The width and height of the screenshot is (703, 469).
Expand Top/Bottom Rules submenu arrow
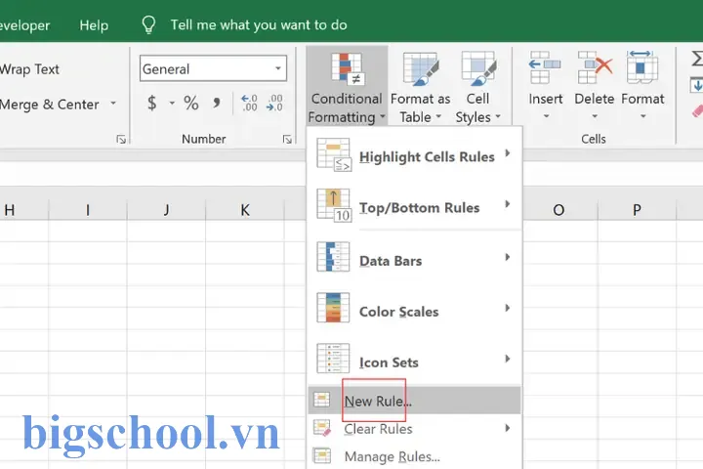[x=508, y=204]
